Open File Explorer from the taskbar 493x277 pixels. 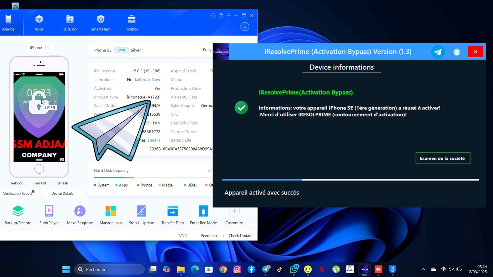[181, 269]
